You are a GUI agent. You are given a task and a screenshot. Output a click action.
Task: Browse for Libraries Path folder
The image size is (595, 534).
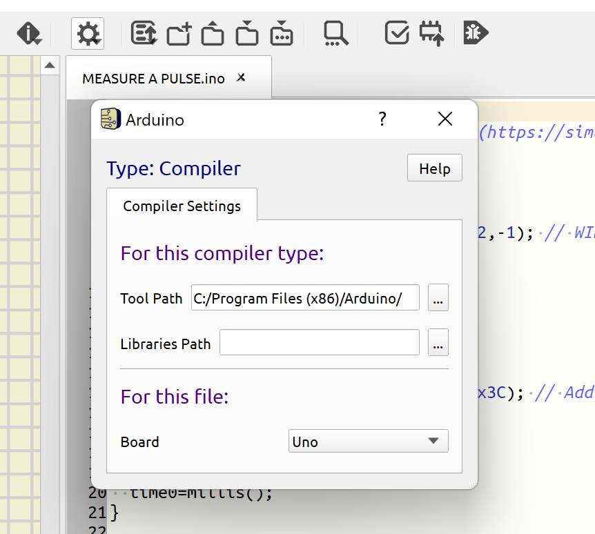[438, 343]
